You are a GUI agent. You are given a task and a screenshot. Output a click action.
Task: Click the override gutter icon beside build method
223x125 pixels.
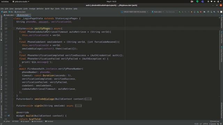point(9,116)
